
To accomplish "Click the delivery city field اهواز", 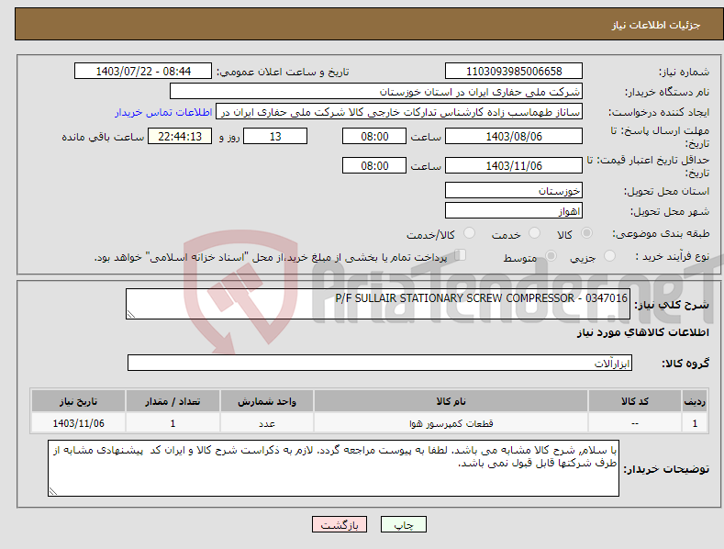I will tap(514, 211).
